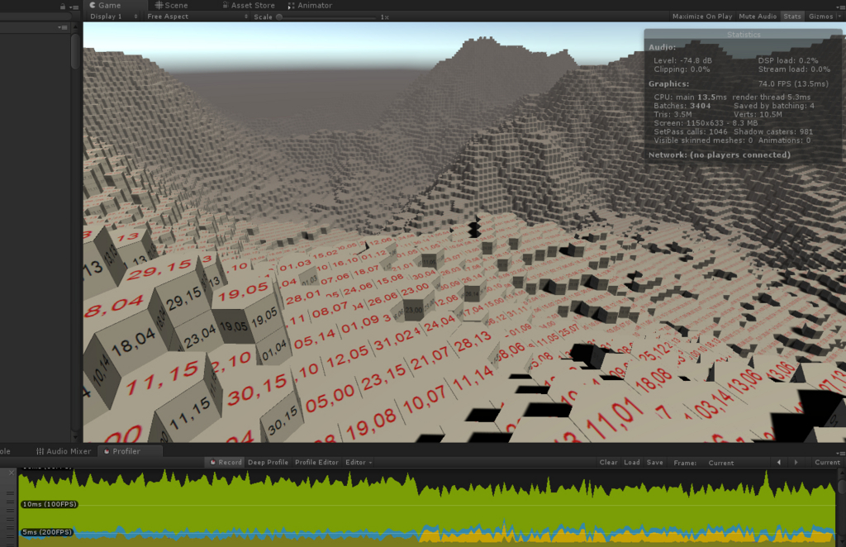Open the Audio Mixer tab
The height and width of the screenshot is (547, 846).
[x=64, y=451]
